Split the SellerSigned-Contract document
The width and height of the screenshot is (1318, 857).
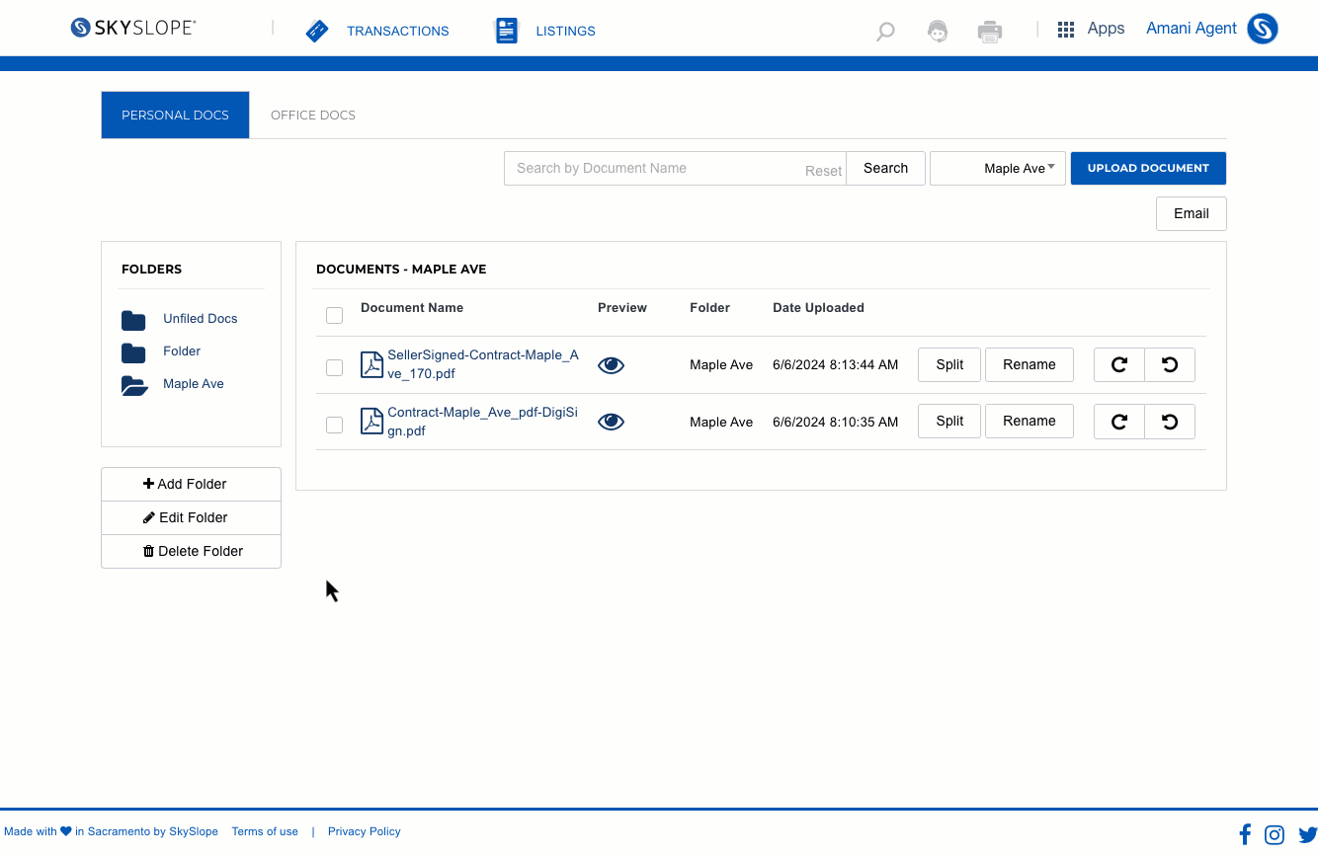point(949,364)
